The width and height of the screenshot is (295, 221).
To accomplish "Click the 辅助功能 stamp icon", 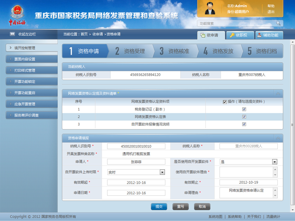I will (259, 35).
